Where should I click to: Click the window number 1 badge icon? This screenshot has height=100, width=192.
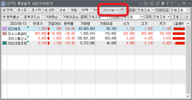[3, 4]
